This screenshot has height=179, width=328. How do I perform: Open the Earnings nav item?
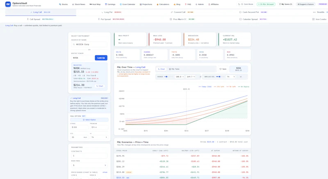110,4
